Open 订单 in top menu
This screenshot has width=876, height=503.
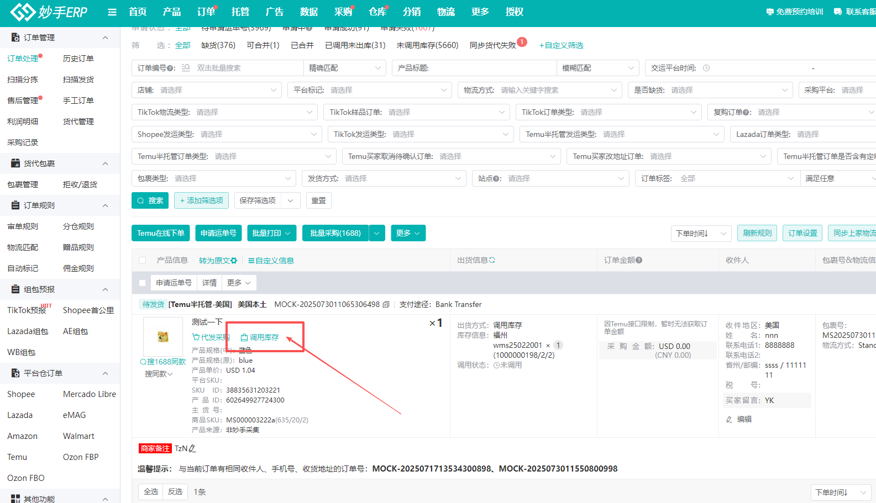click(206, 12)
